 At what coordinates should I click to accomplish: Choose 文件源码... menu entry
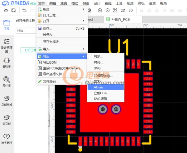tap(62, 81)
